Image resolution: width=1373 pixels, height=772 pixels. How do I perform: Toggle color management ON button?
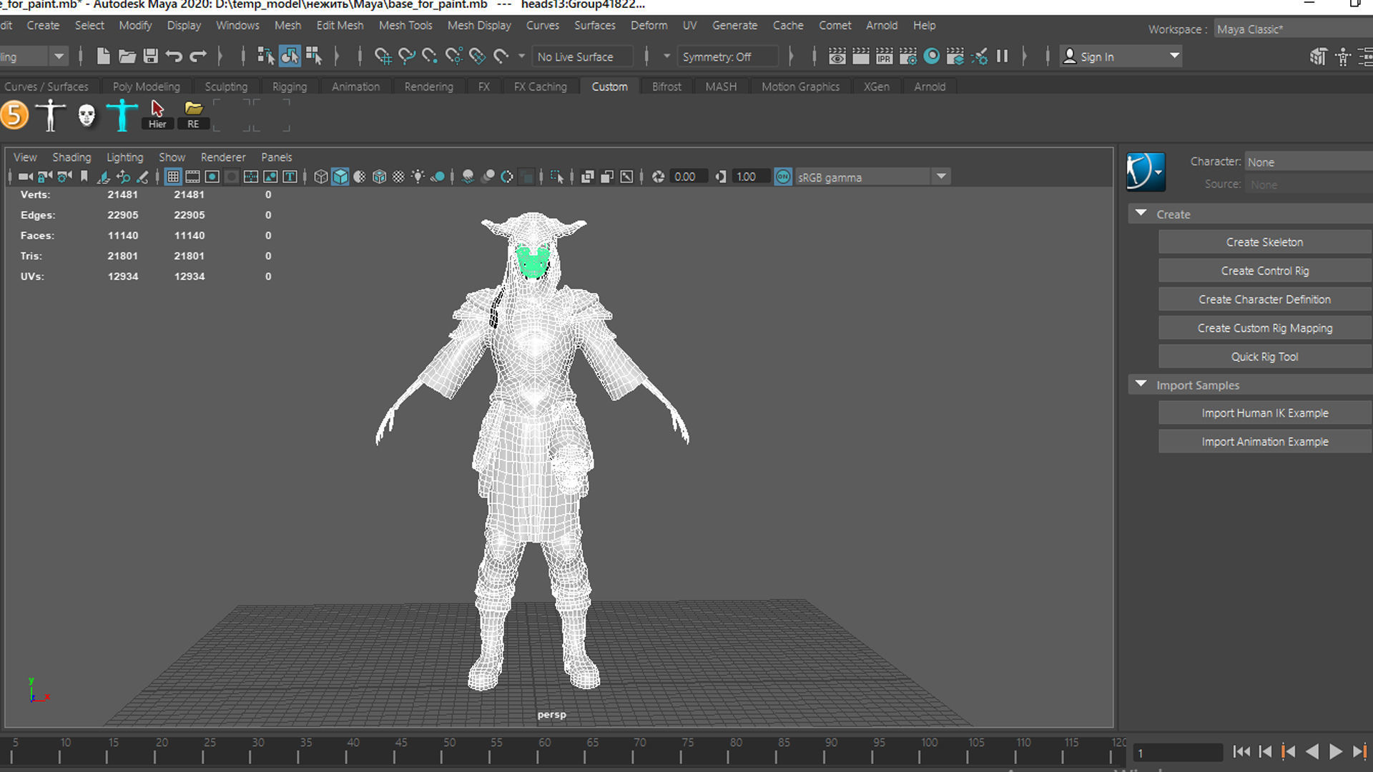click(x=783, y=177)
